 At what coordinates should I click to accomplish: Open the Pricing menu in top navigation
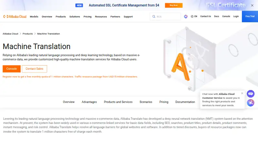(x=87, y=17)
